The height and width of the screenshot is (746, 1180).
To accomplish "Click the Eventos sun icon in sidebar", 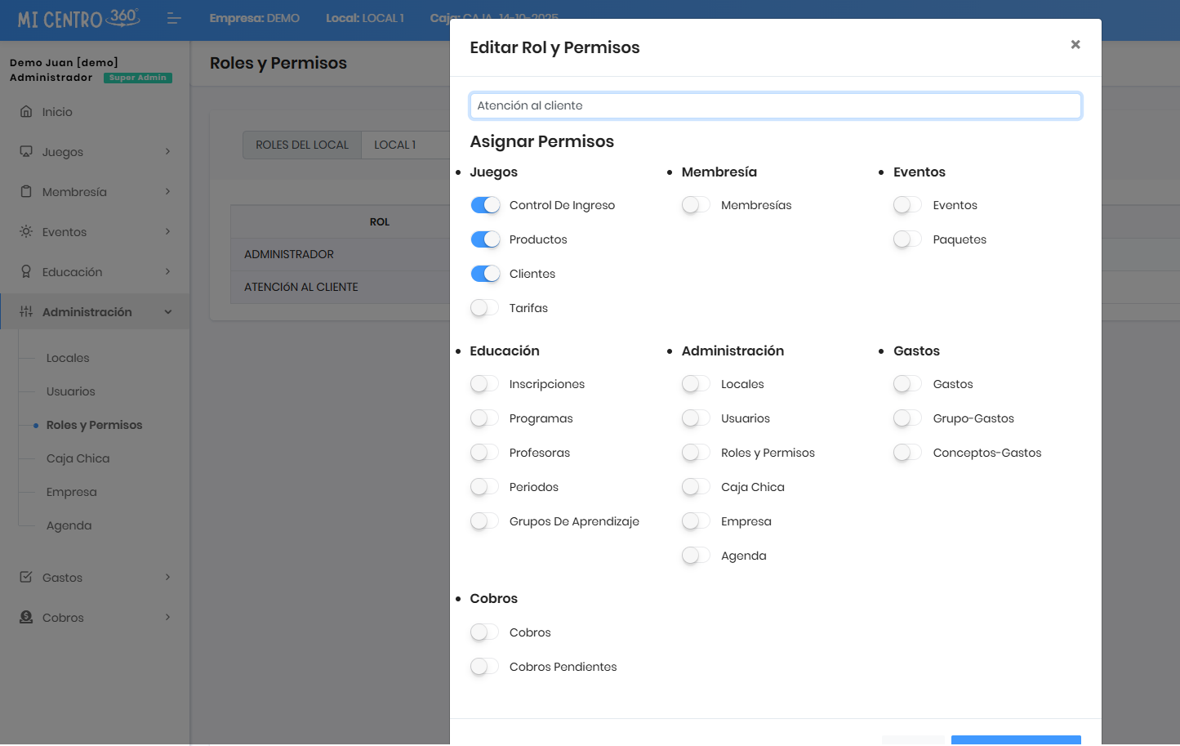I will click(26, 232).
